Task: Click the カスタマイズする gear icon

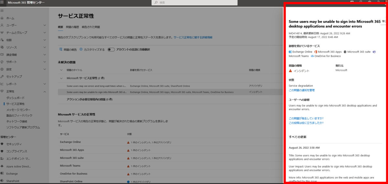Action: coord(81,50)
